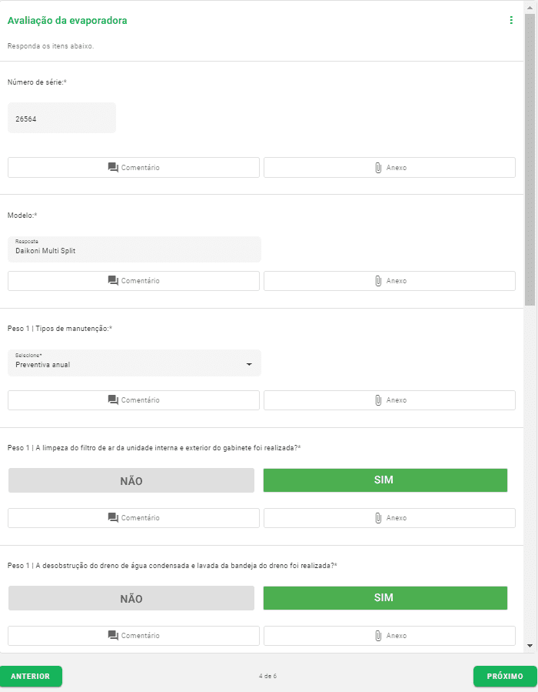Advance with the PRÓXIMO button
This screenshot has height=692, width=538.
click(x=504, y=676)
